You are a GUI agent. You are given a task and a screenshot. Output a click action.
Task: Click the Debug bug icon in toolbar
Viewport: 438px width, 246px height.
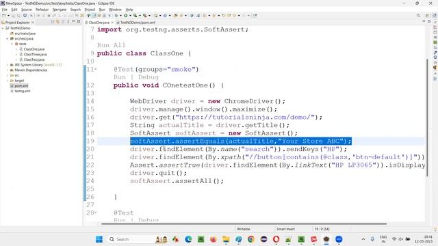coord(116,16)
